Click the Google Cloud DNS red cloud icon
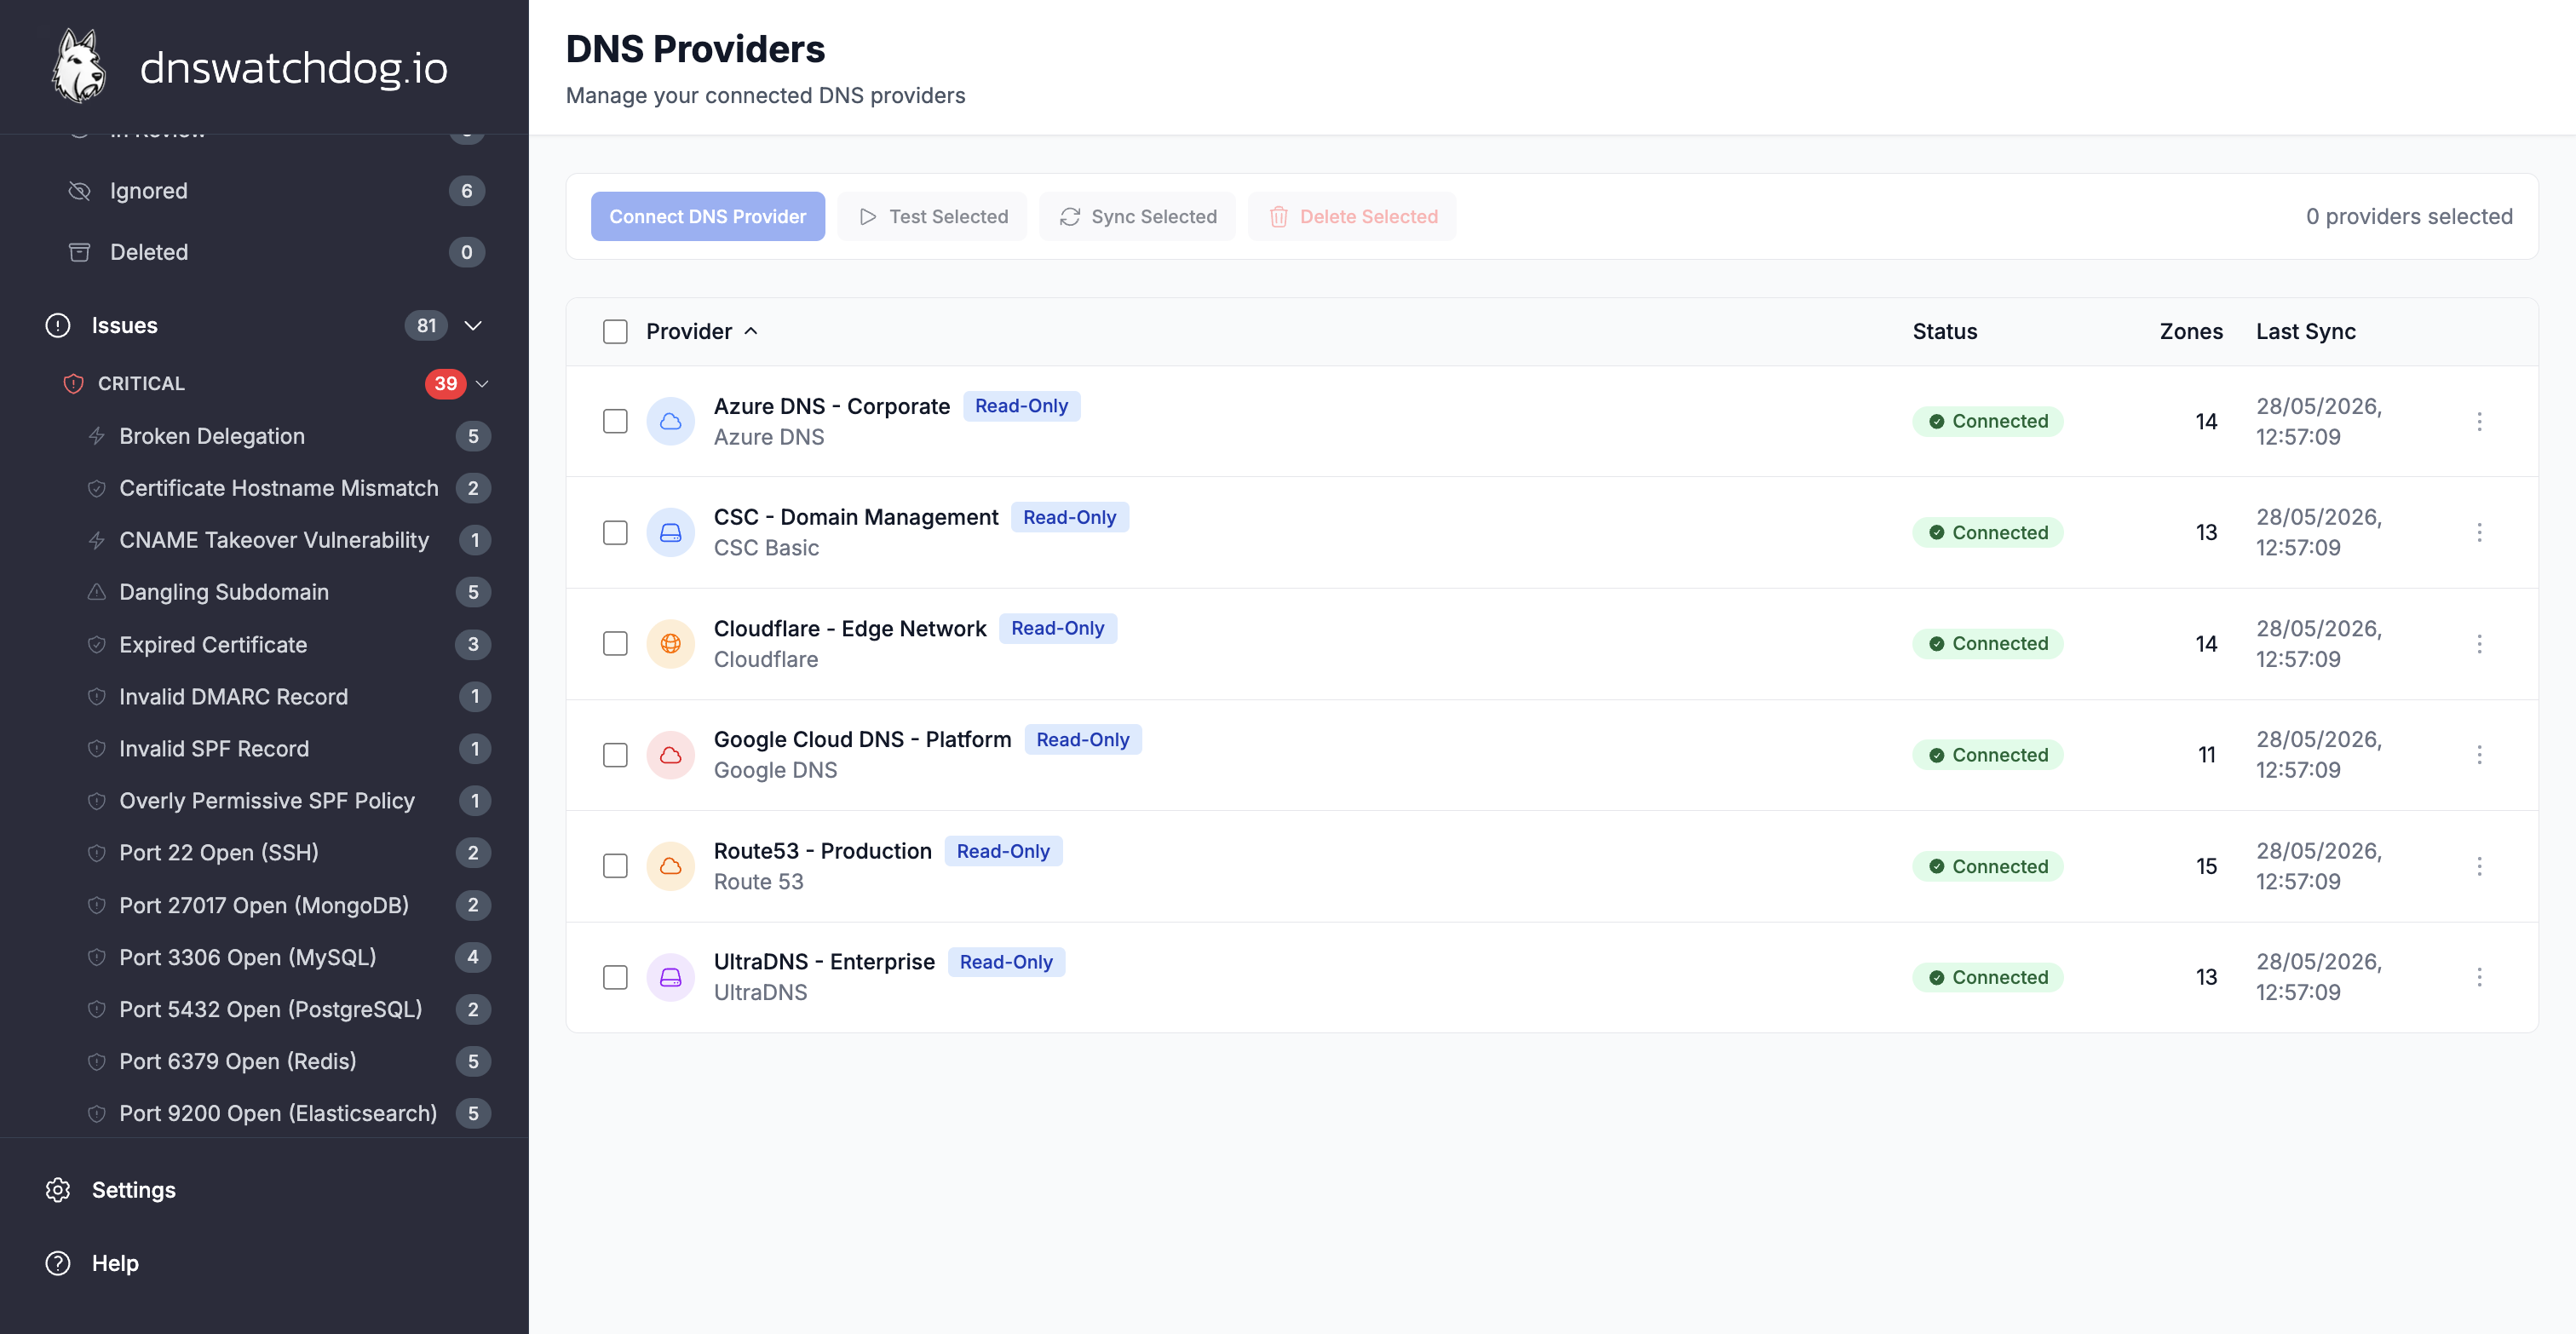The image size is (2576, 1334). coord(670,755)
